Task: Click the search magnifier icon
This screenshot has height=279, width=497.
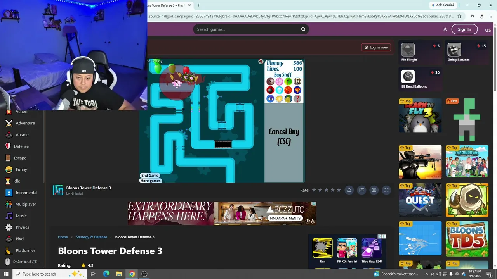Action: point(303,29)
